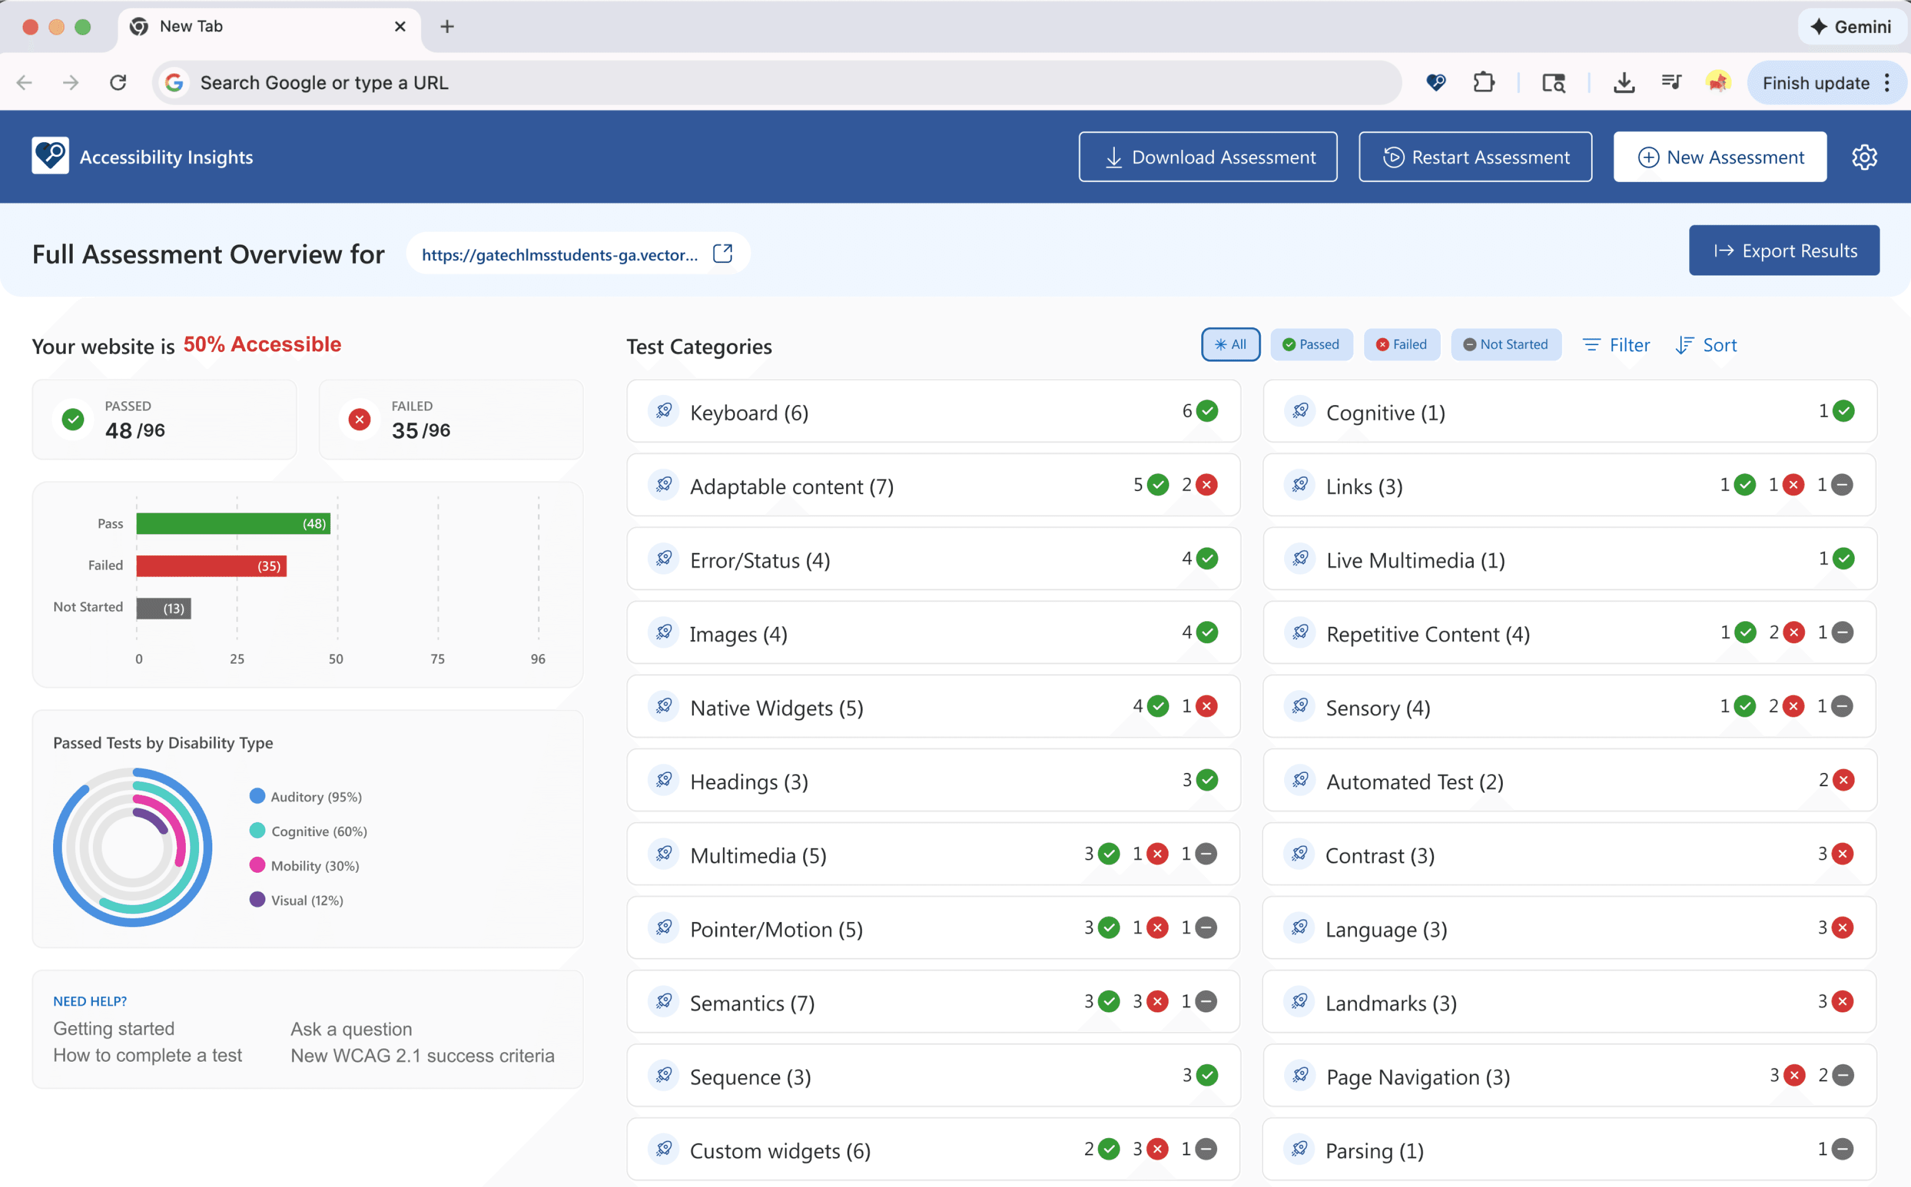Screen dimensions: 1911x1187
Task: Click the Accessibility Insights logo icon
Action: point(50,156)
